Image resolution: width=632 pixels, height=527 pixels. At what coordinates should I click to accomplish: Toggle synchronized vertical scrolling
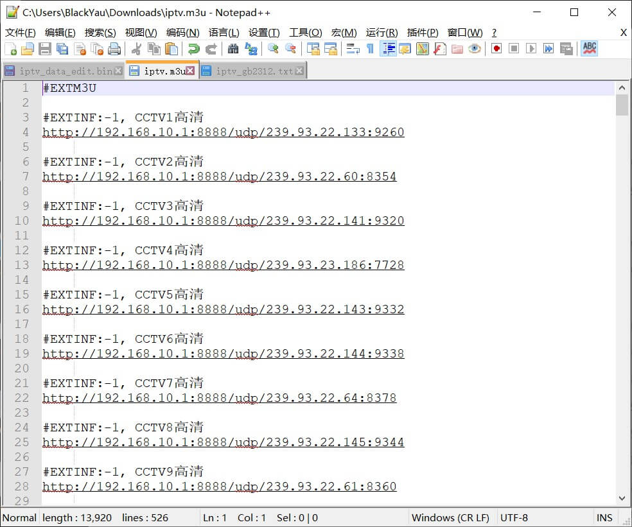313,49
